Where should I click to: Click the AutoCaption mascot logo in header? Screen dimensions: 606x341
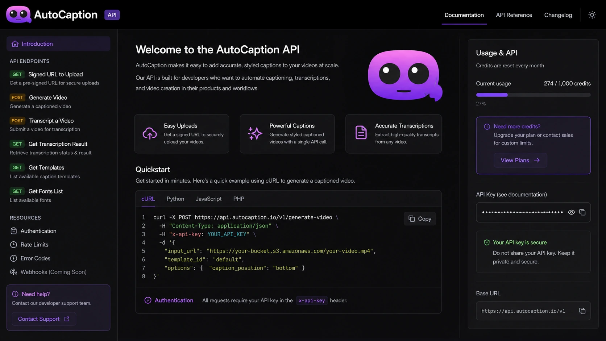[x=18, y=14]
